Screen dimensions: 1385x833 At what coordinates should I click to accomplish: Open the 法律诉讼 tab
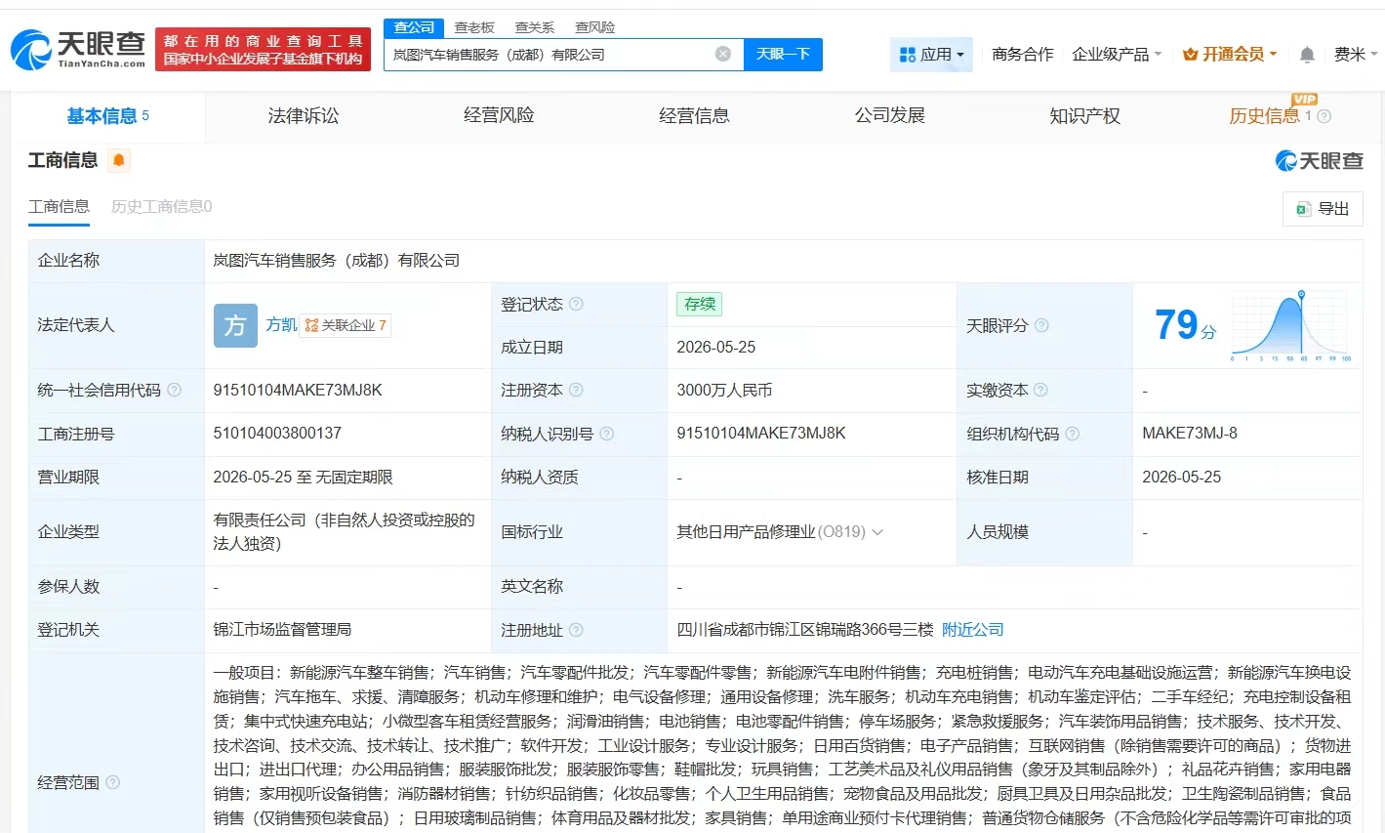[304, 116]
